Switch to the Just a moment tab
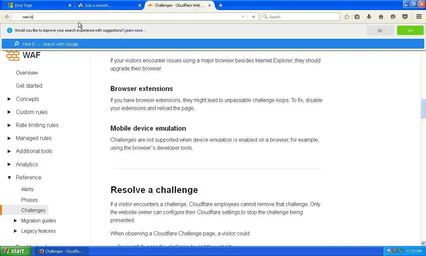The height and width of the screenshot is (256, 426). point(109,5)
